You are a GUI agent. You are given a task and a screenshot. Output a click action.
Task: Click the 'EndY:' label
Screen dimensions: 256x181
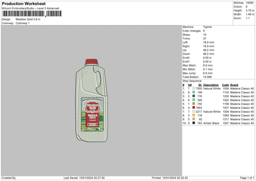click(x=186, y=61)
